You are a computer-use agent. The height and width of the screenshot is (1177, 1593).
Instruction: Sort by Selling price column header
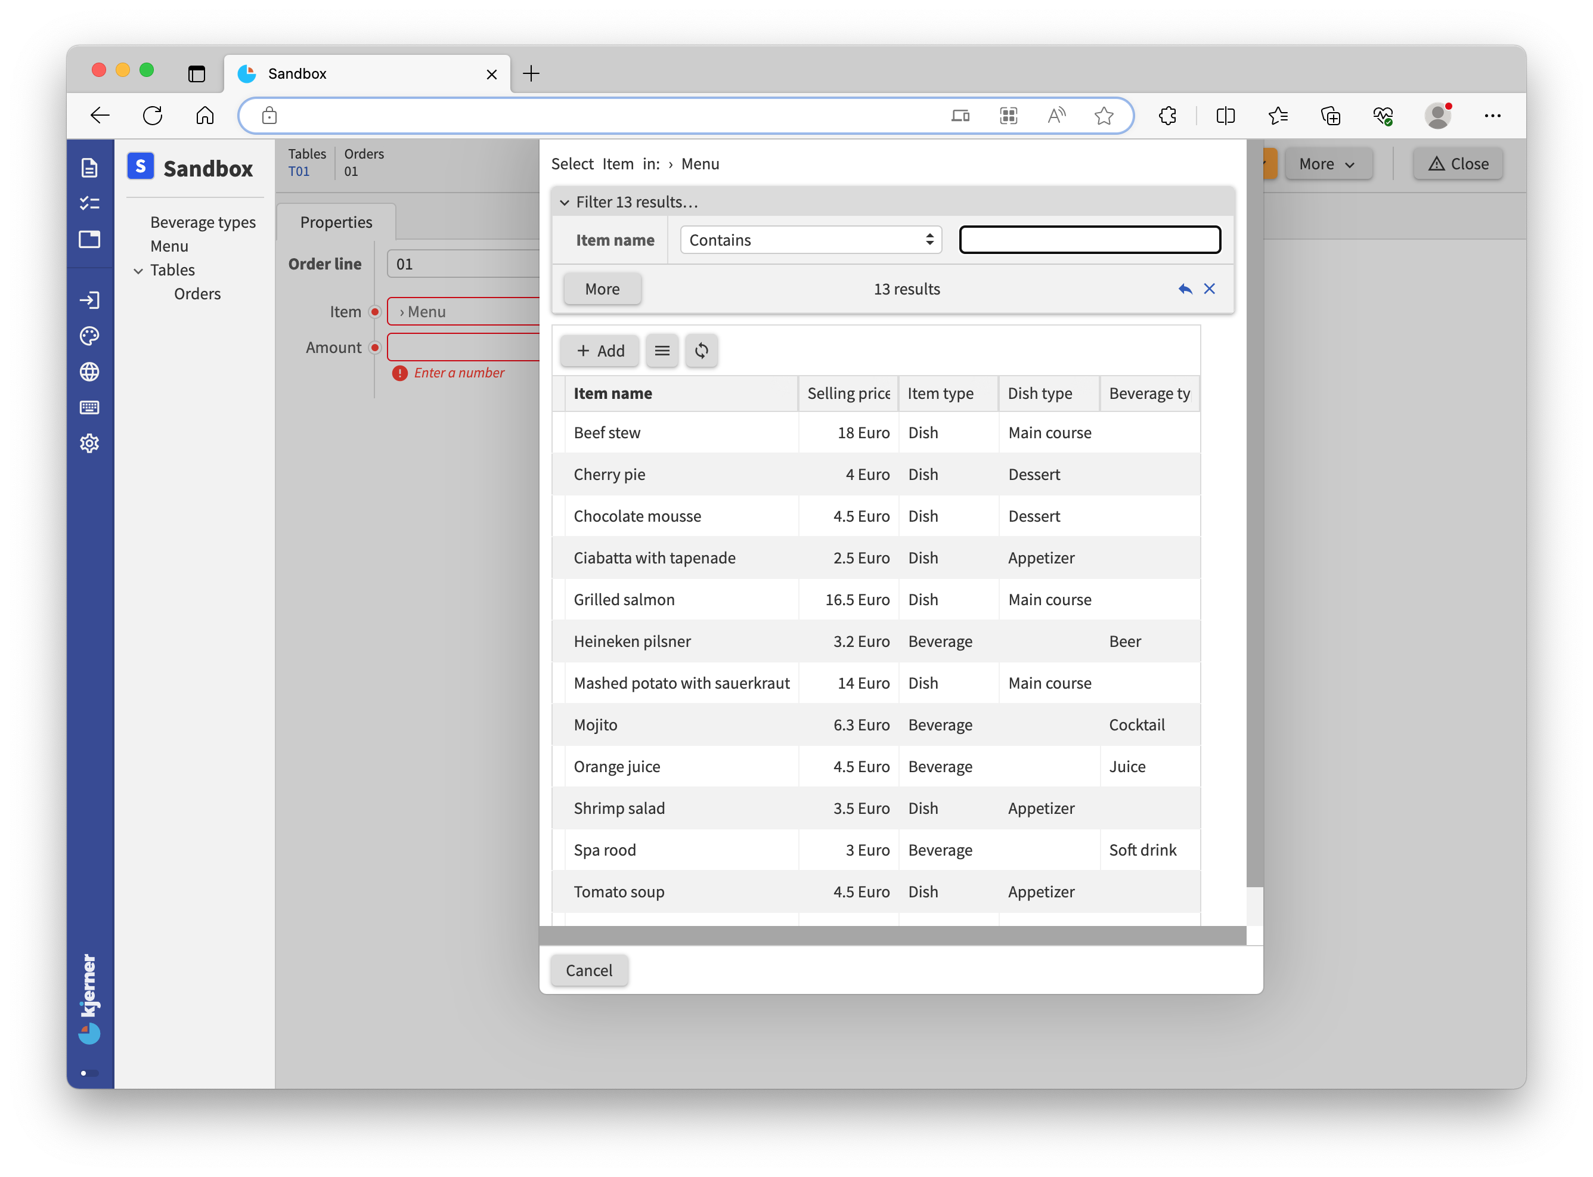coord(848,394)
